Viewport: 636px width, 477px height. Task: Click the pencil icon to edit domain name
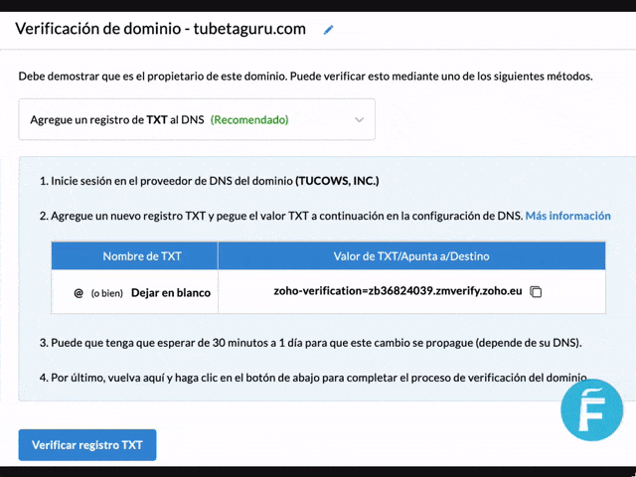[328, 30]
